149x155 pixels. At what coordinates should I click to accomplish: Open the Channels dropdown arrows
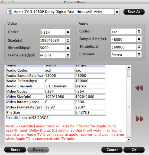click(139, 54)
